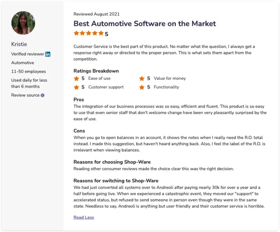This screenshot has height=232, width=280.
Task: Collapse the review with Read Less
Action: [x=84, y=217]
